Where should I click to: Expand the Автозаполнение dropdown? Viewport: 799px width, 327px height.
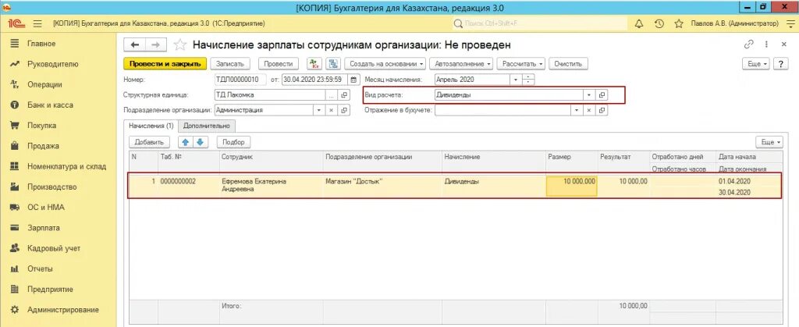coord(462,64)
